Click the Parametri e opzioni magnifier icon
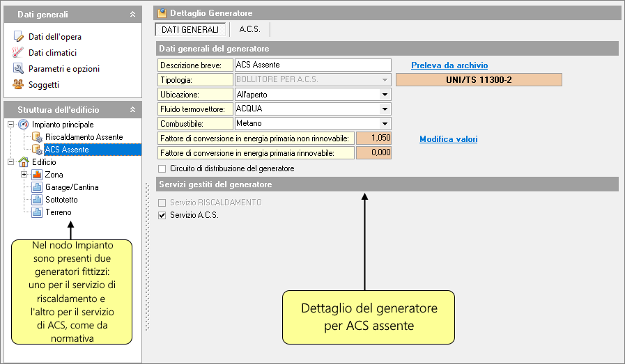The width and height of the screenshot is (625, 364). tap(19, 68)
